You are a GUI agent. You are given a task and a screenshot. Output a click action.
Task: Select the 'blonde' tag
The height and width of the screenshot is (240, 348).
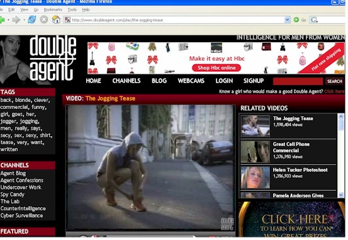pyautogui.click(x=23, y=100)
